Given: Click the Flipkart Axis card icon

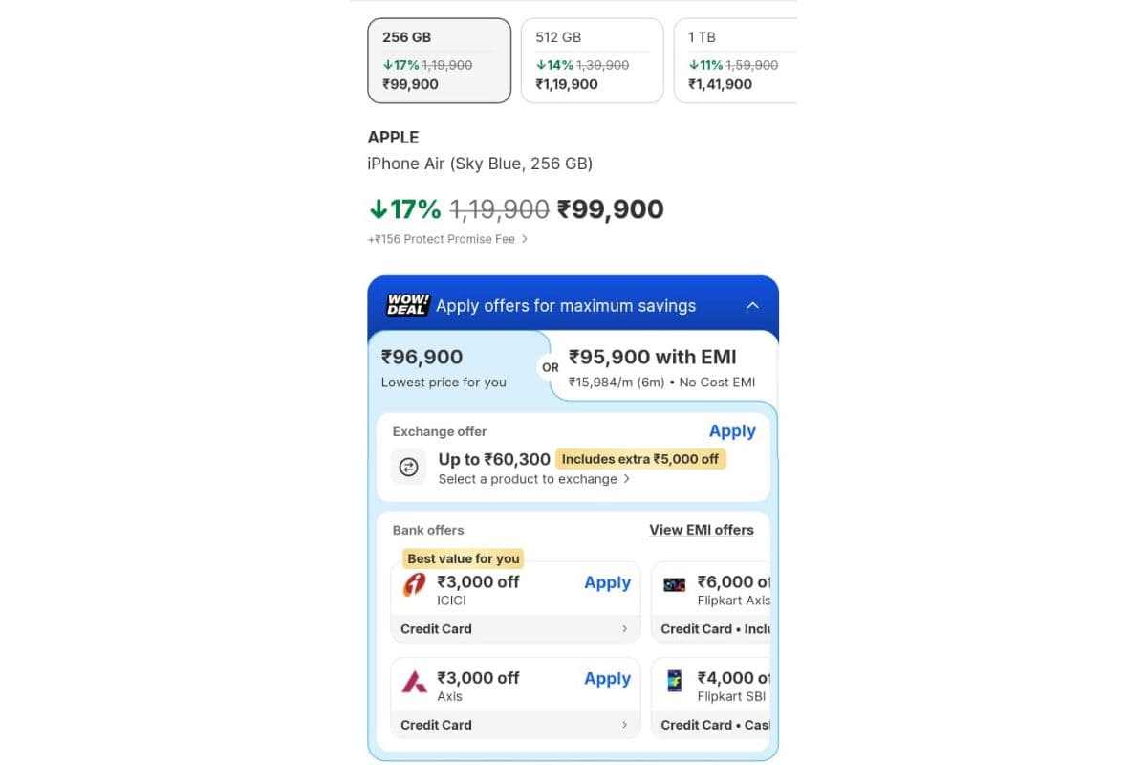Looking at the screenshot, I should click(675, 584).
